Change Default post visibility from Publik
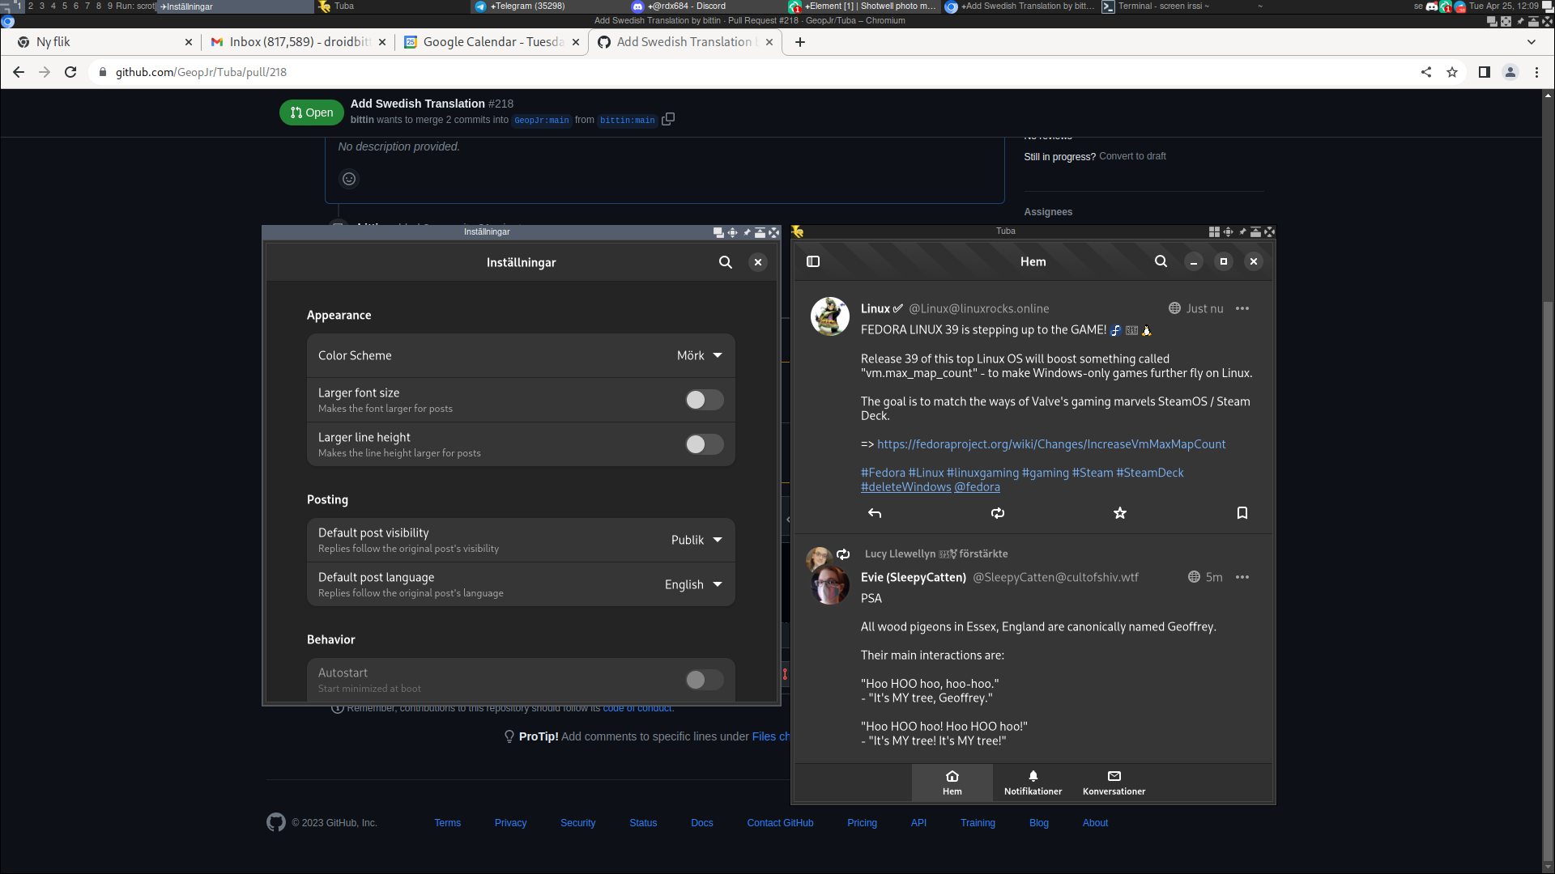This screenshot has width=1555, height=874. pos(695,539)
